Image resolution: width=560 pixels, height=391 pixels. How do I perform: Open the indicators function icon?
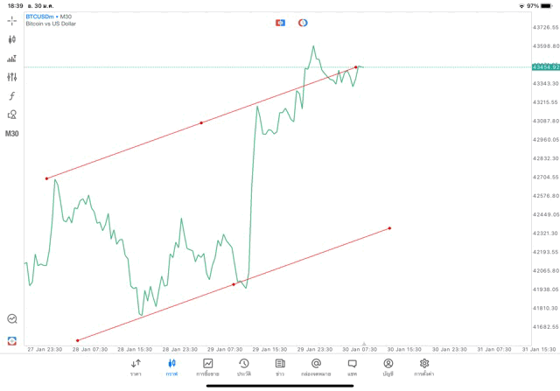coord(12,95)
